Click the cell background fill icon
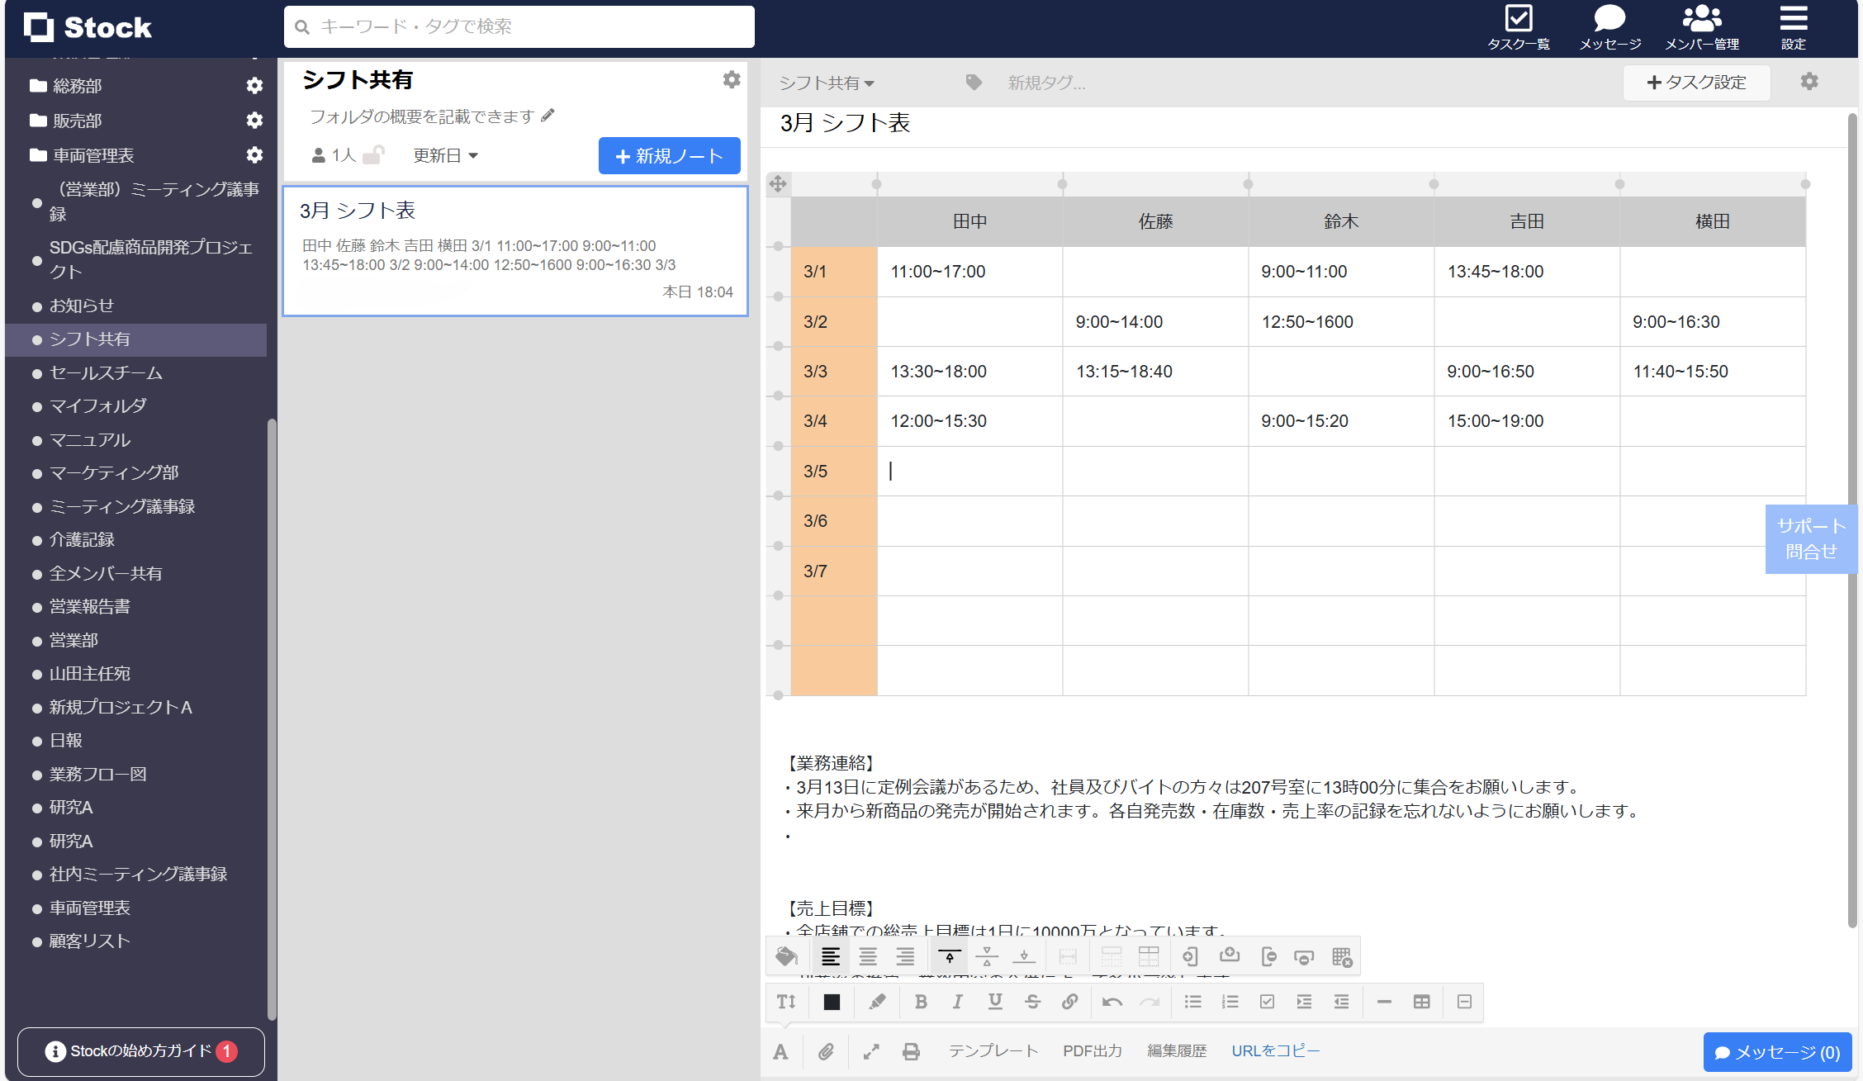1863x1081 pixels. point(785,955)
